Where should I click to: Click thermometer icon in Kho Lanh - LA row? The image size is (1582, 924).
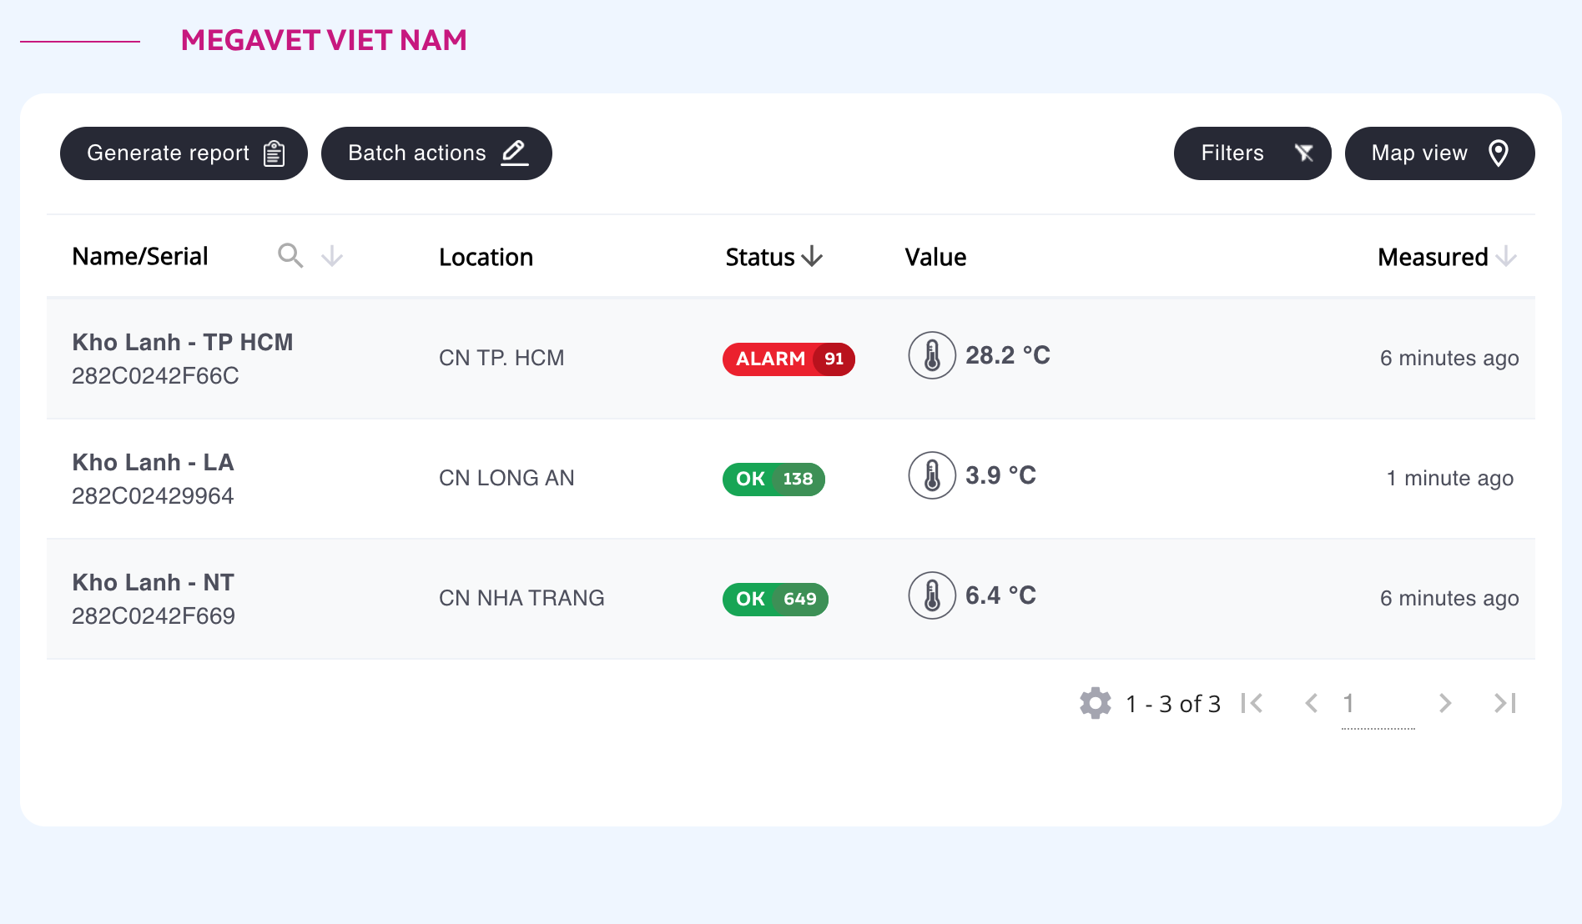point(932,475)
